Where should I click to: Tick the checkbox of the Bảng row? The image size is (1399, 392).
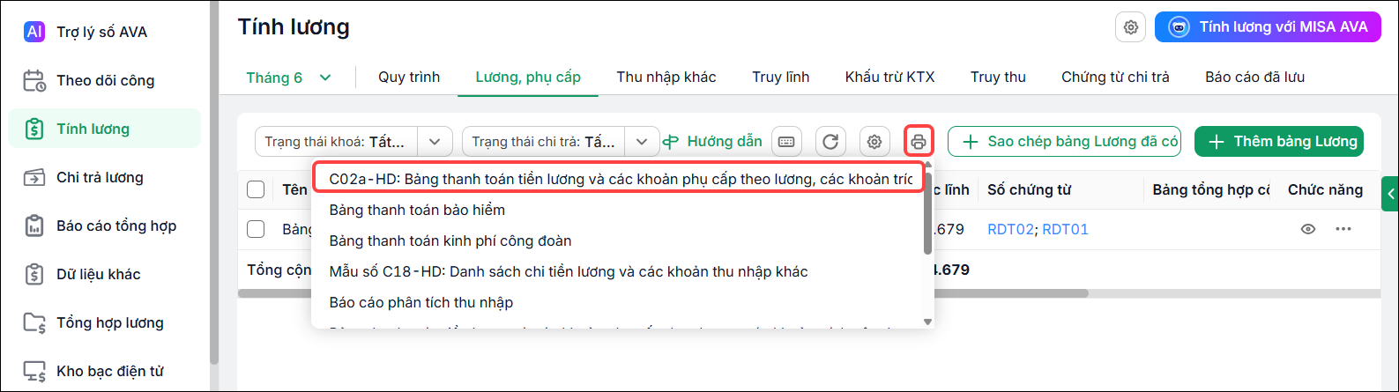tap(256, 229)
